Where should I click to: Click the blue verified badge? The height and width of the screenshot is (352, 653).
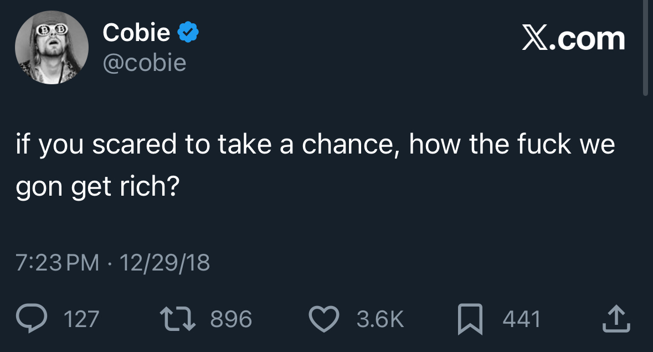point(188,33)
